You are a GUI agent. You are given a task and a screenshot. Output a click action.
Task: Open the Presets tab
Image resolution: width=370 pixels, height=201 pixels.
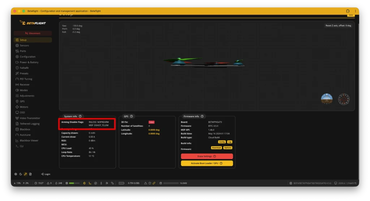coord(33,73)
